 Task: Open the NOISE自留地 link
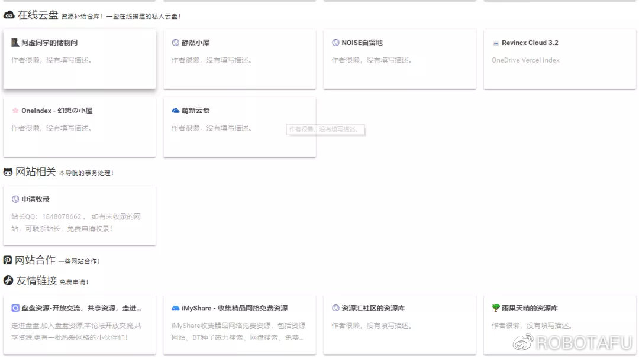[x=362, y=43]
